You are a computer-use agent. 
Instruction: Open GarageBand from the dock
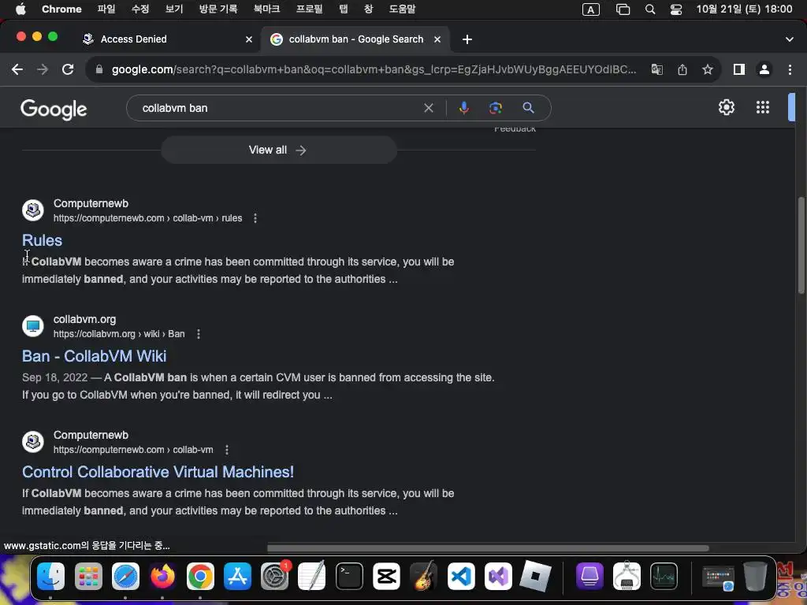click(423, 576)
